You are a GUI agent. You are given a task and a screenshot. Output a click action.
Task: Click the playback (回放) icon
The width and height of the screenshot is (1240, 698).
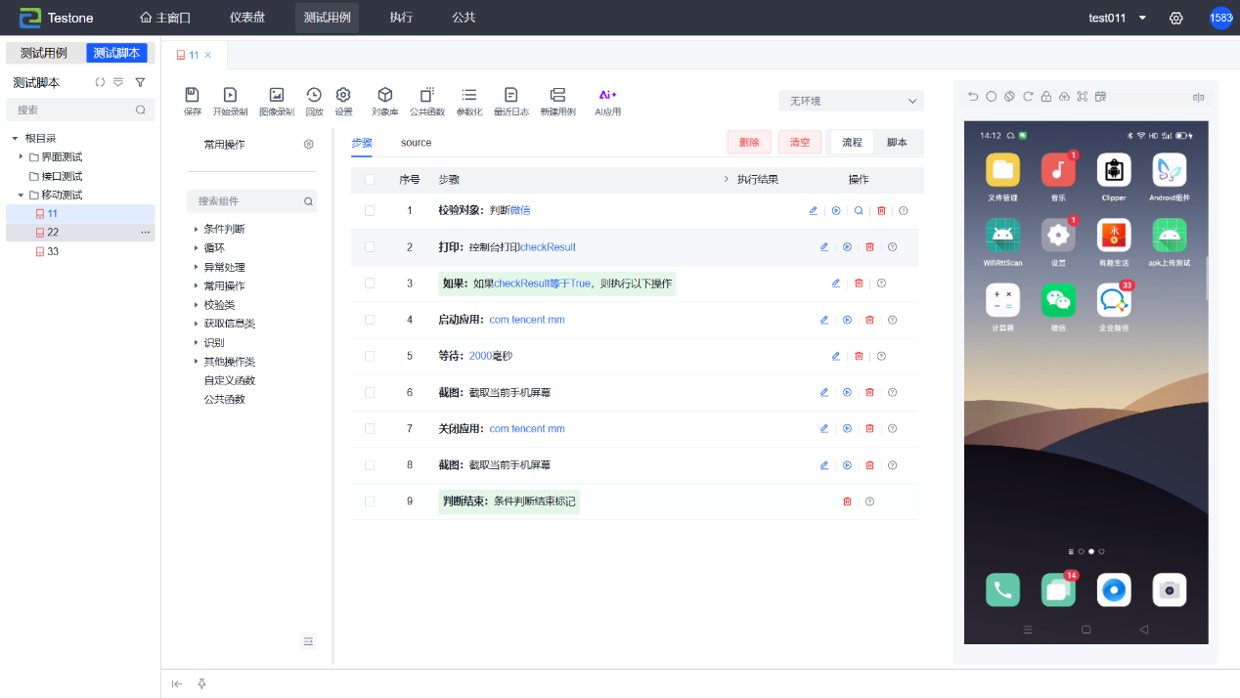(314, 96)
